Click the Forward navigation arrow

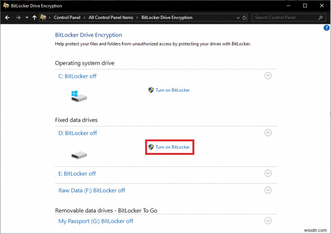coord(18,18)
